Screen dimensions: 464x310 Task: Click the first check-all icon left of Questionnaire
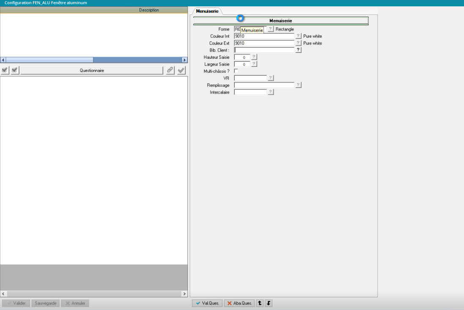5,71
